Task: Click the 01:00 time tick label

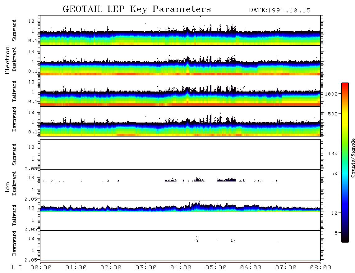Action: (x=76, y=267)
